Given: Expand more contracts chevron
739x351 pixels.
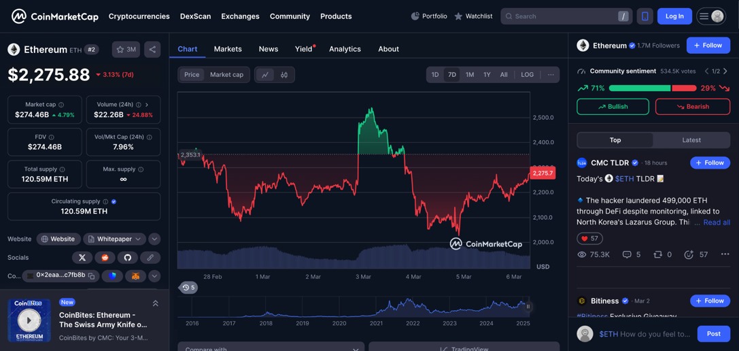Looking at the screenshot, I should point(154,276).
